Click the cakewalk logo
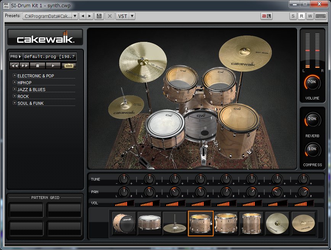The height and width of the screenshot is (250, 331). [x=45, y=37]
